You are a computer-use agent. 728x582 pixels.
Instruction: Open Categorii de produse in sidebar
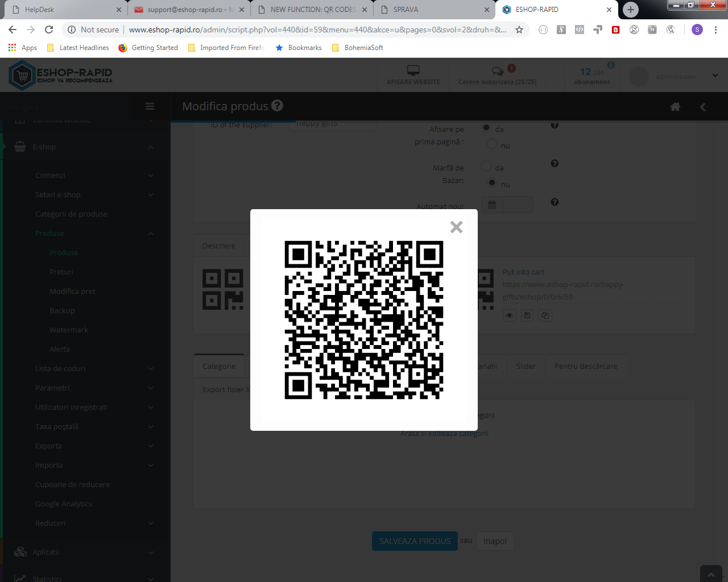[x=71, y=214]
